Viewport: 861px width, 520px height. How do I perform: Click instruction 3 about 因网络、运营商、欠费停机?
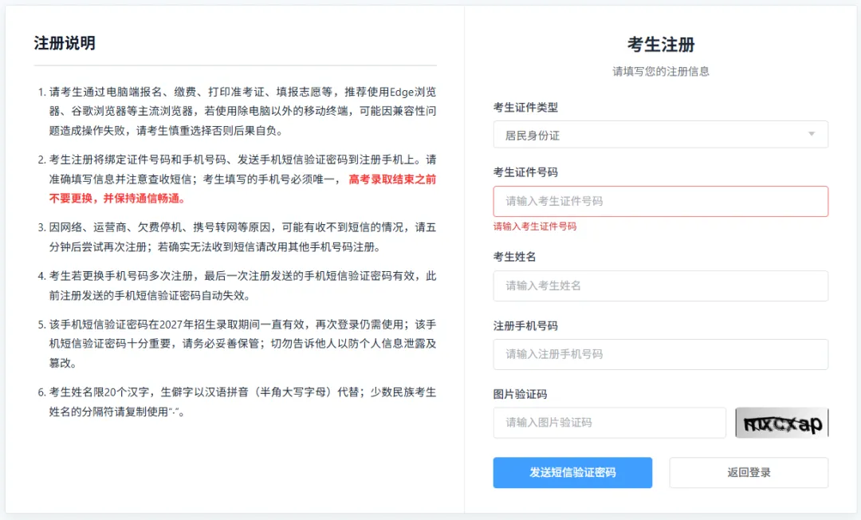tap(242, 237)
